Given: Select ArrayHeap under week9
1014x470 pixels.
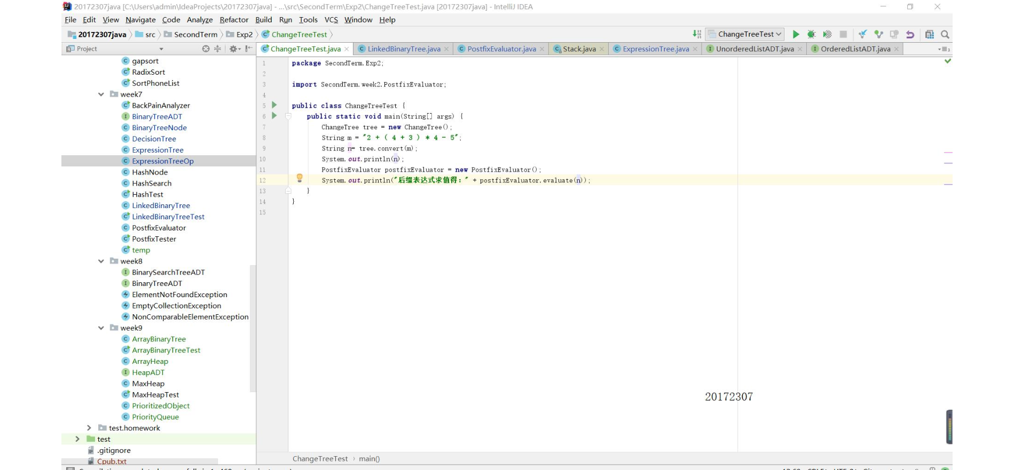Looking at the screenshot, I should (x=150, y=361).
